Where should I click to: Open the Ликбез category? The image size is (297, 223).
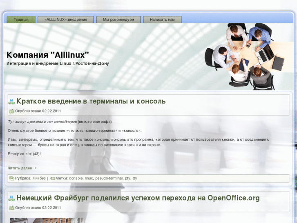tap(39, 178)
